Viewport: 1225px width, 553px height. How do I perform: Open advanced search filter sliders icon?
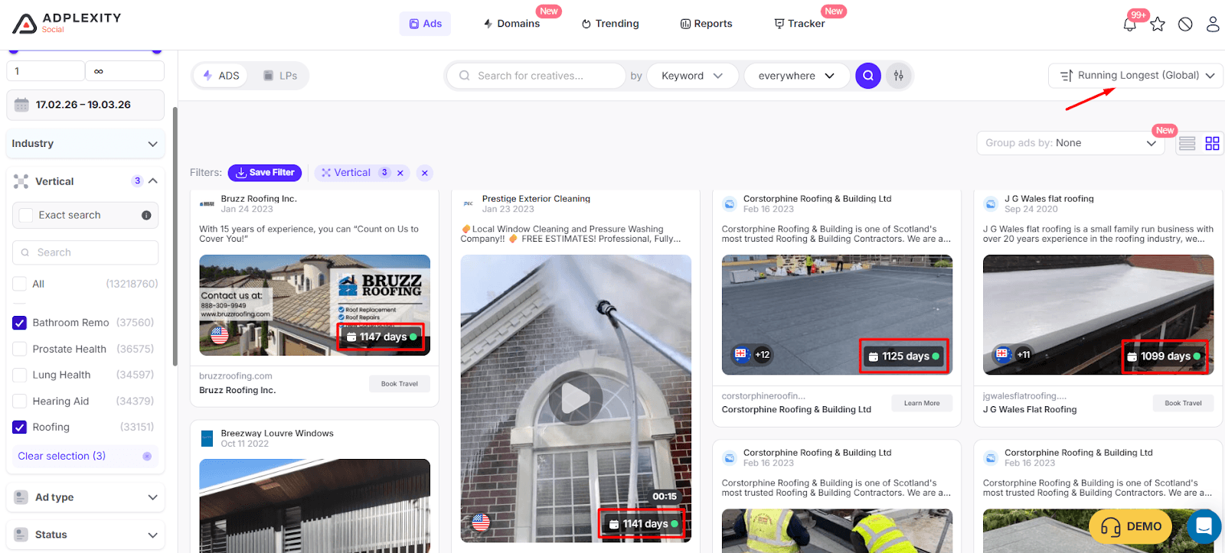pyautogui.click(x=899, y=76)
